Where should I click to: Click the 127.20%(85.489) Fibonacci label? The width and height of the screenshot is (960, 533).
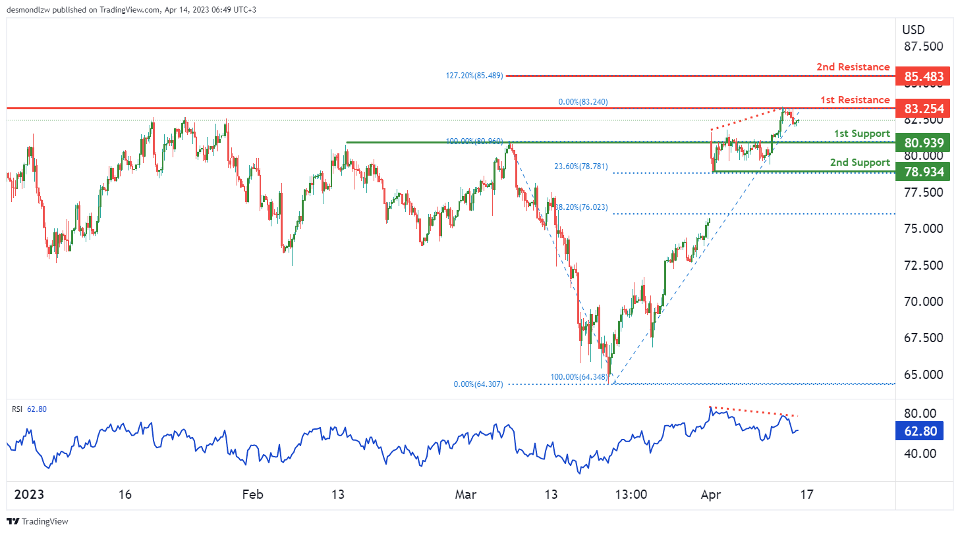pos(474,76)
